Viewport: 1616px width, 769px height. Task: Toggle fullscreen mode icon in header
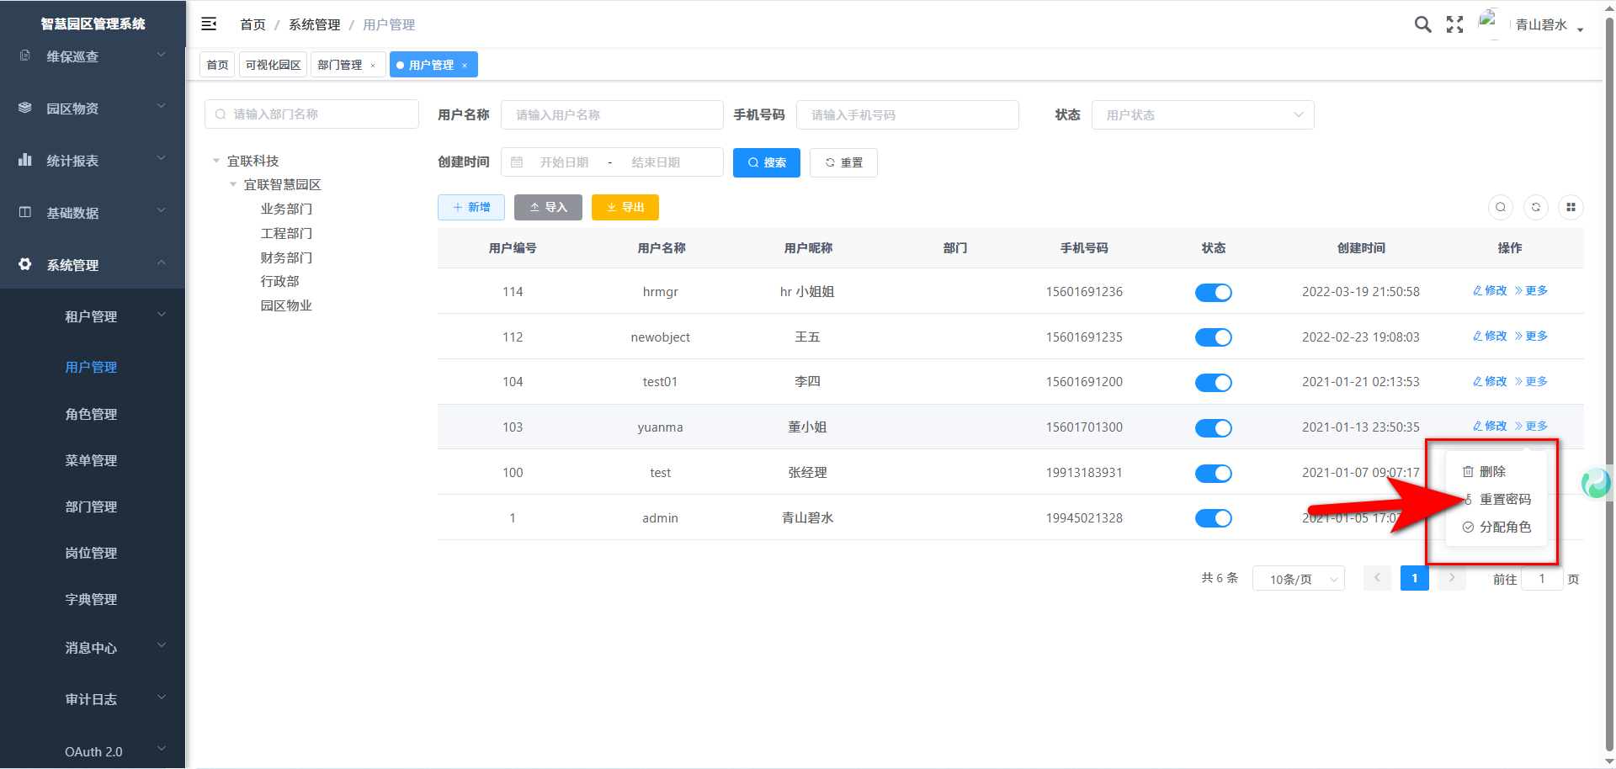1454,24
